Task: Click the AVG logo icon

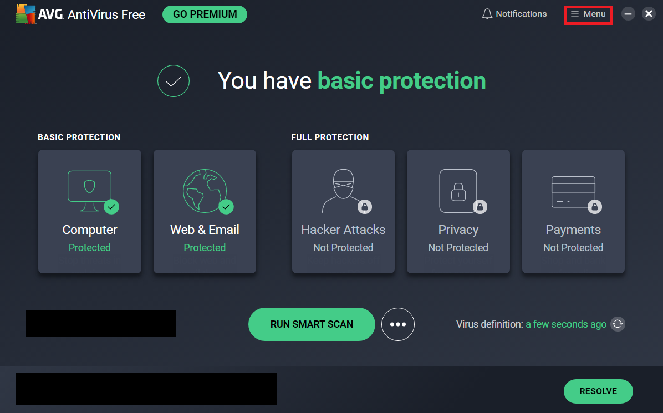Action: pos(25,15)
